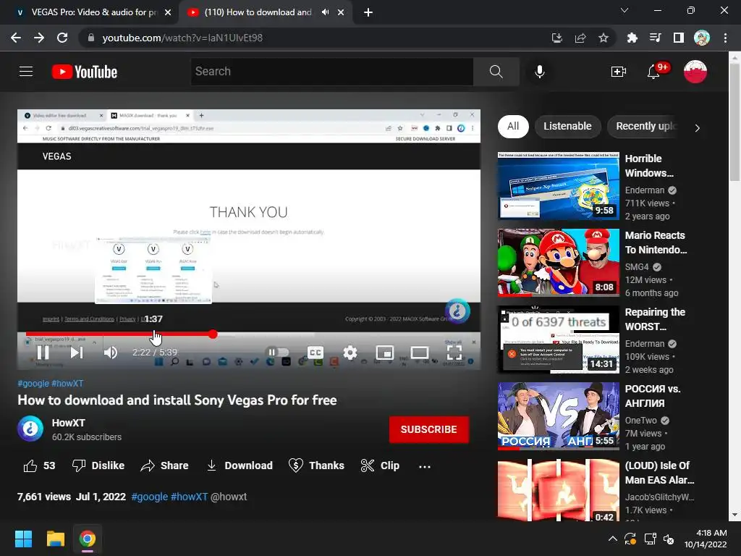The height and width of the screenshot is (556, 741).
Task: Share this page from address bar
Action: (580, 38)
